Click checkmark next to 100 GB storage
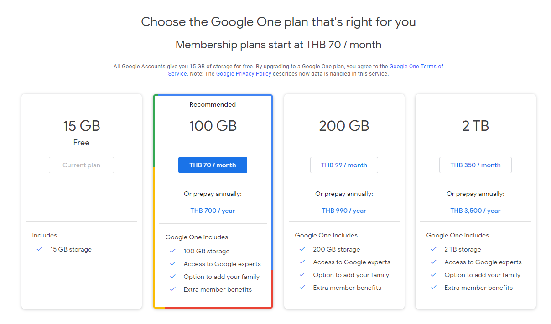The height and width of the screenshot is (324, 551). 173,251
